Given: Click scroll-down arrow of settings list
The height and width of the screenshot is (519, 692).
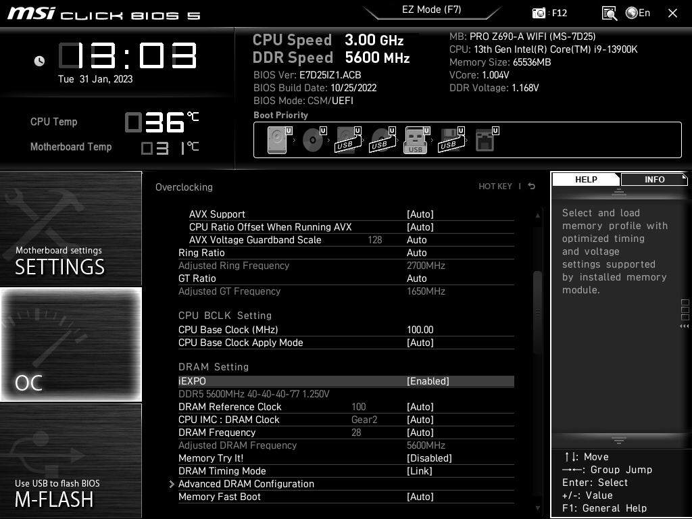Looking at the screenshot, I should click(537, 508).
